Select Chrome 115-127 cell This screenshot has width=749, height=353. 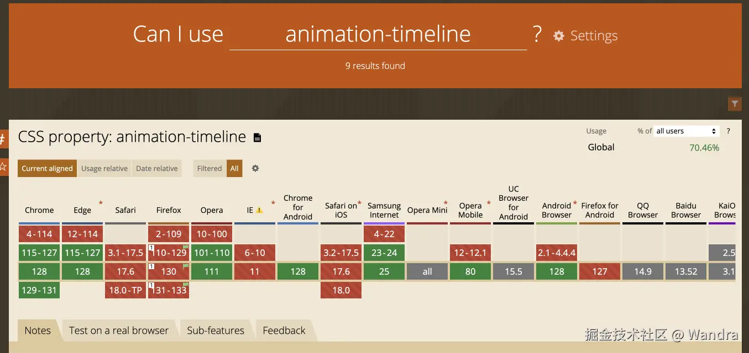(39, 253)
